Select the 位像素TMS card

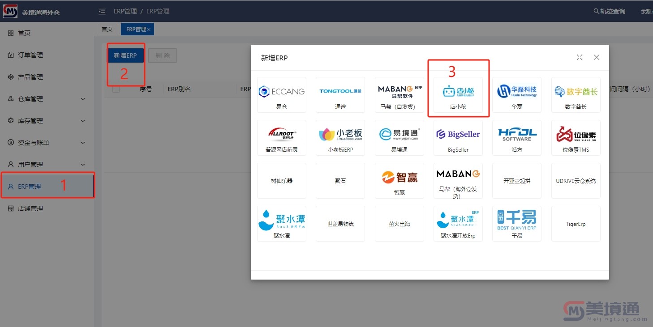click(576, 138)
